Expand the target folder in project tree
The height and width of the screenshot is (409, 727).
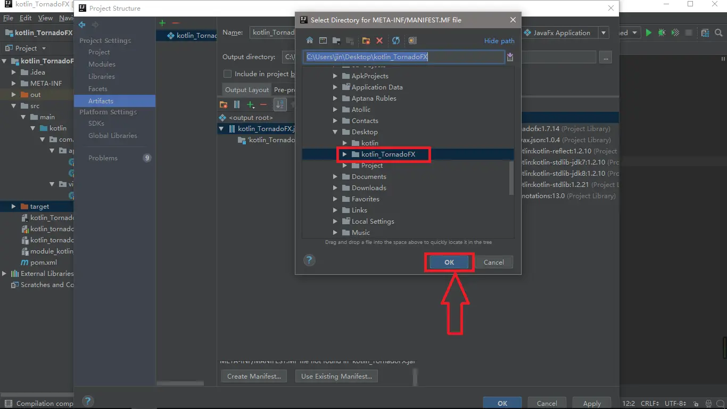tap(14, 207)
